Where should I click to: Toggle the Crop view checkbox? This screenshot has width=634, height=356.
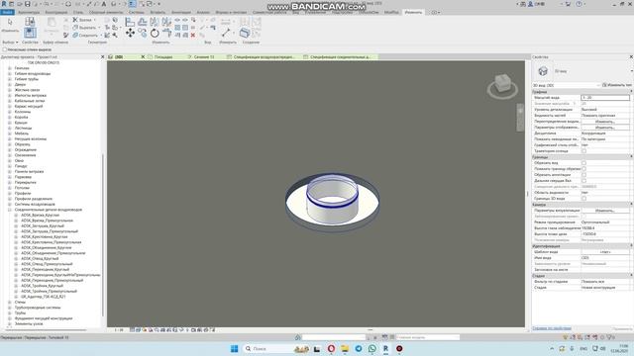point(583,162)
